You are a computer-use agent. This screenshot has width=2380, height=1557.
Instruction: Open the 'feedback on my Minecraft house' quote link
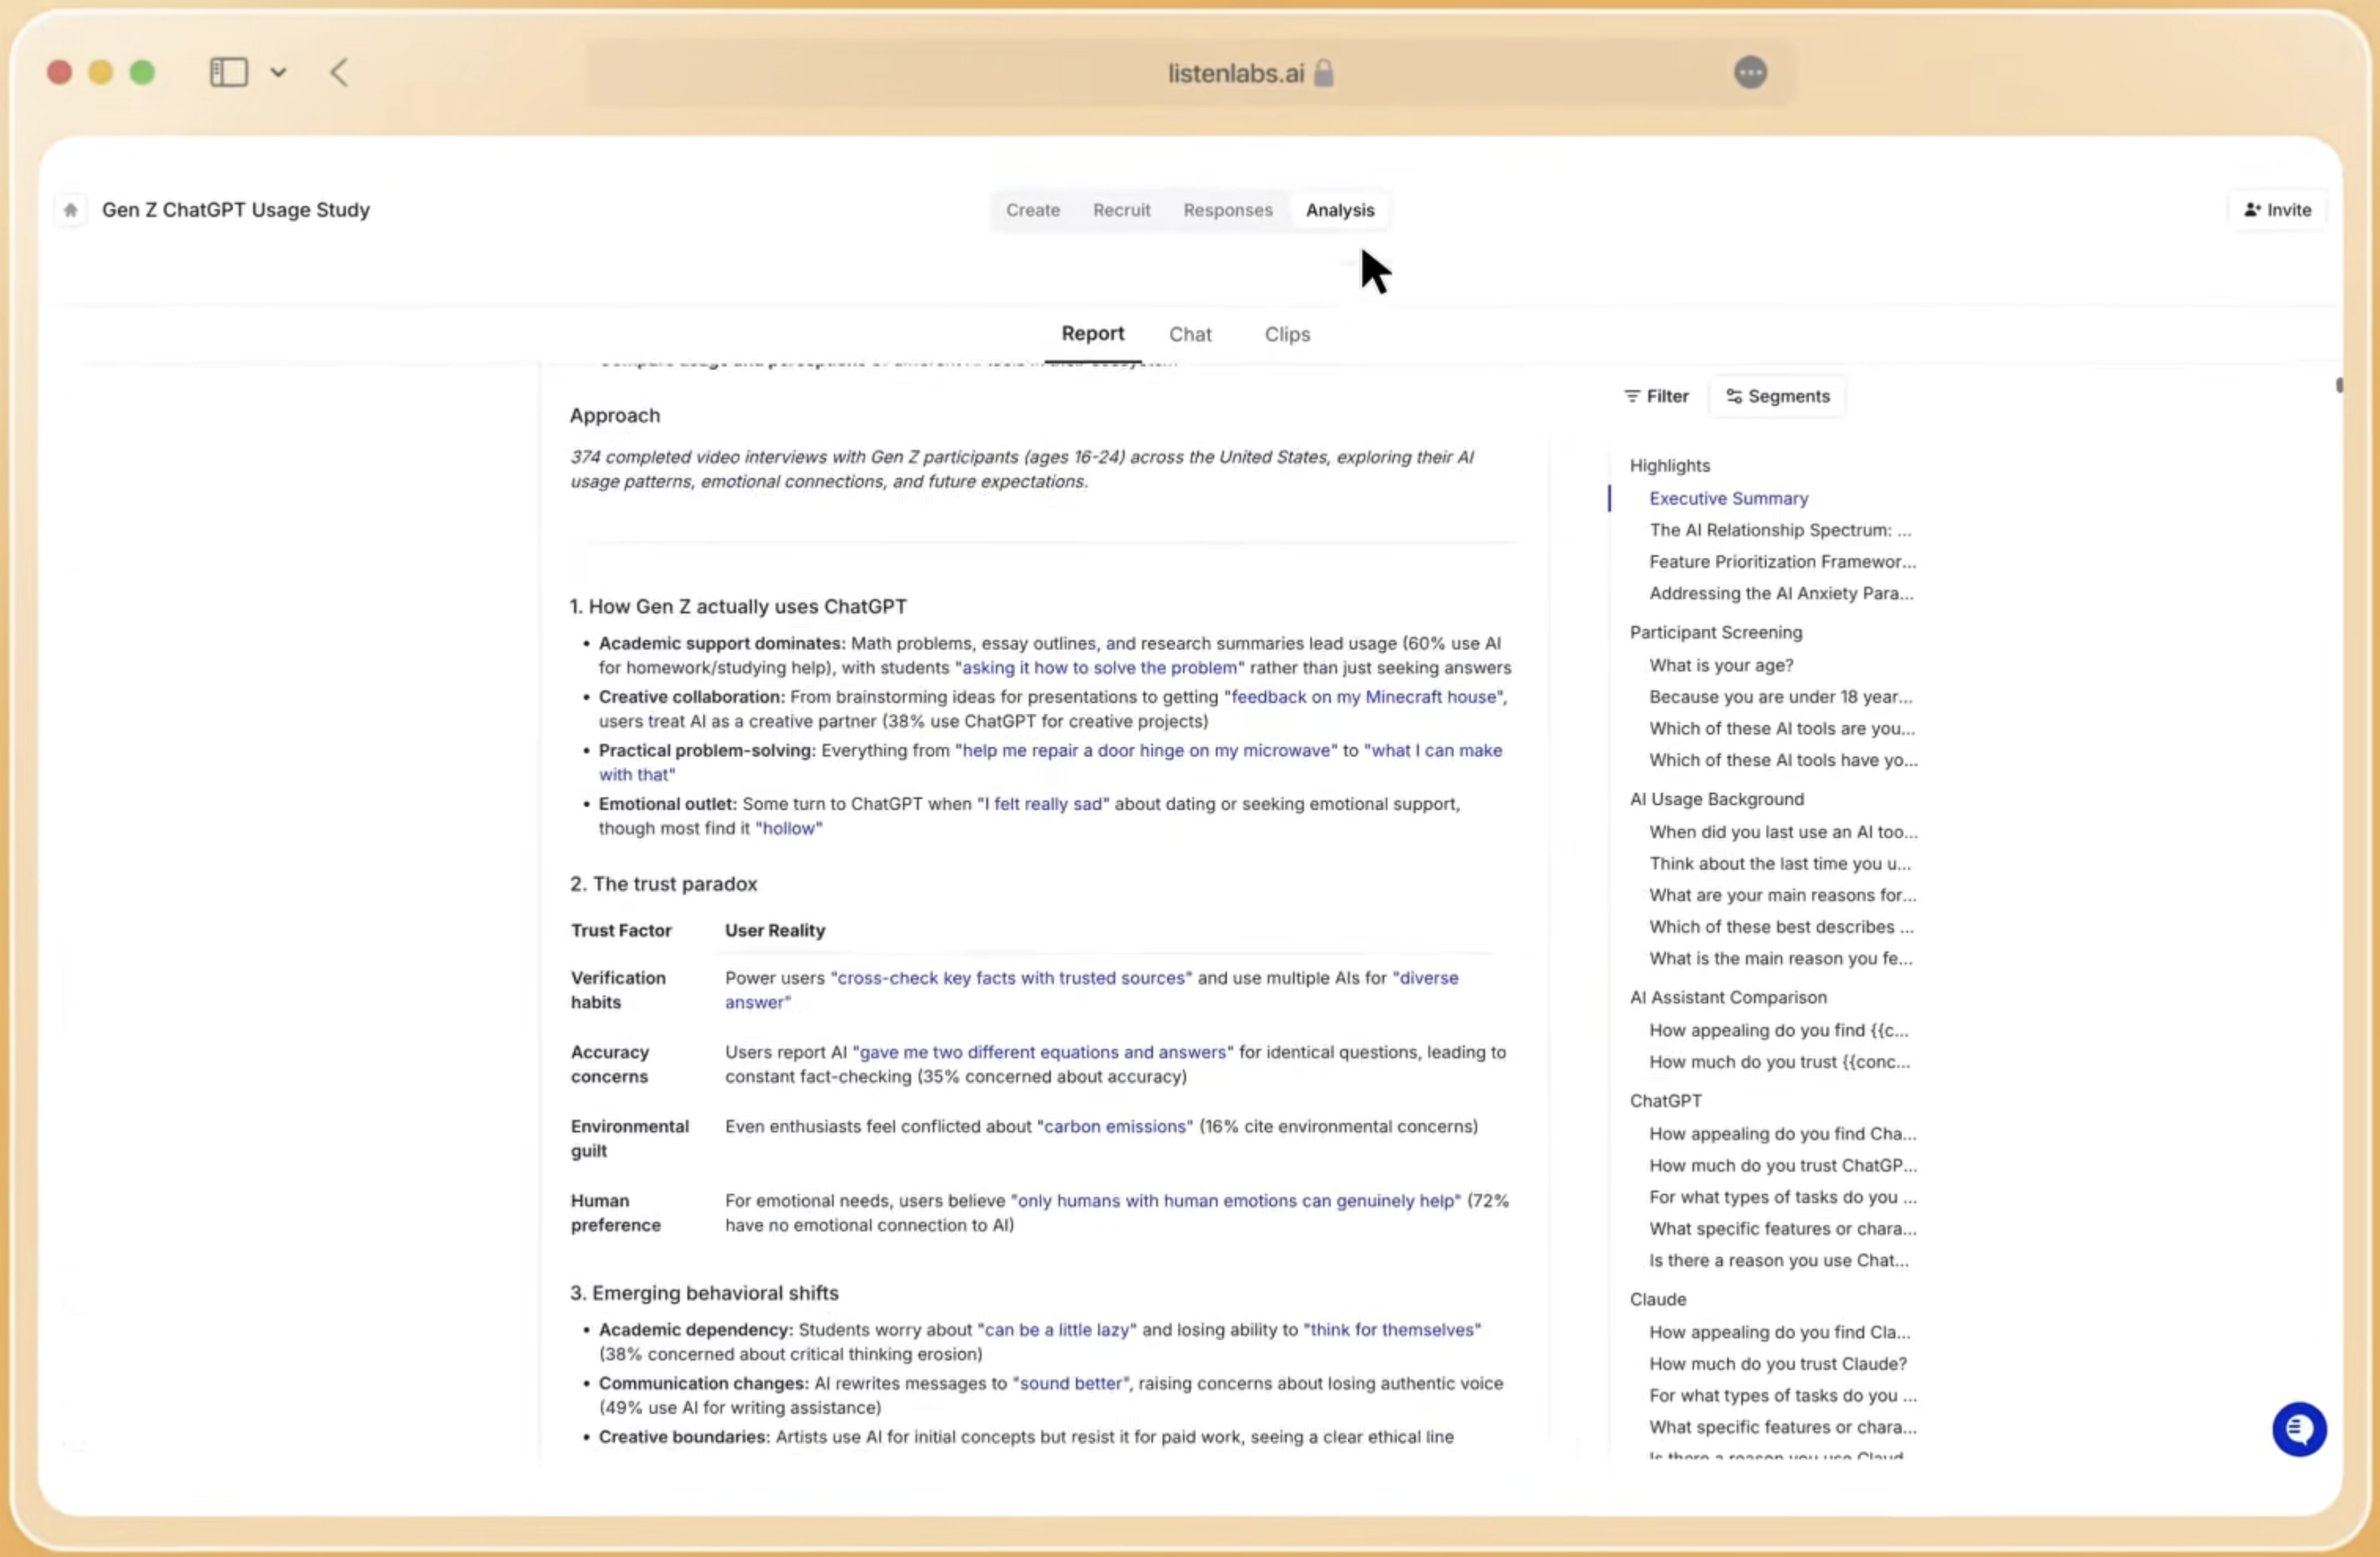[1363, 697]
